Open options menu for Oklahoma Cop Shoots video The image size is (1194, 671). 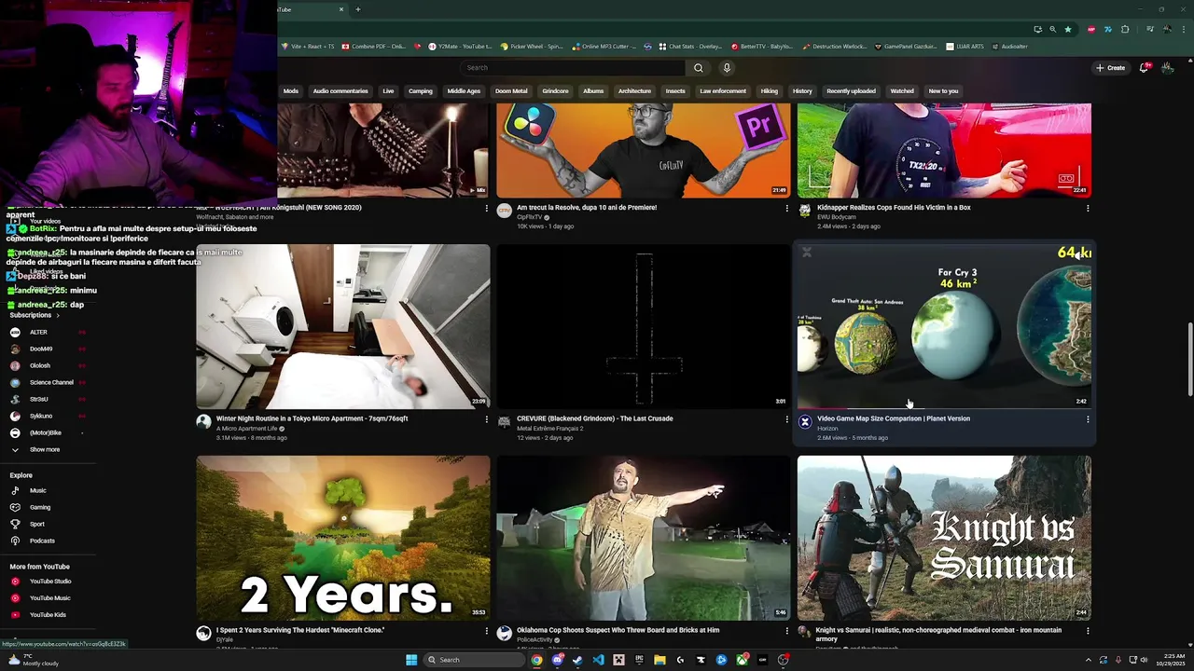tap(786, 631)
